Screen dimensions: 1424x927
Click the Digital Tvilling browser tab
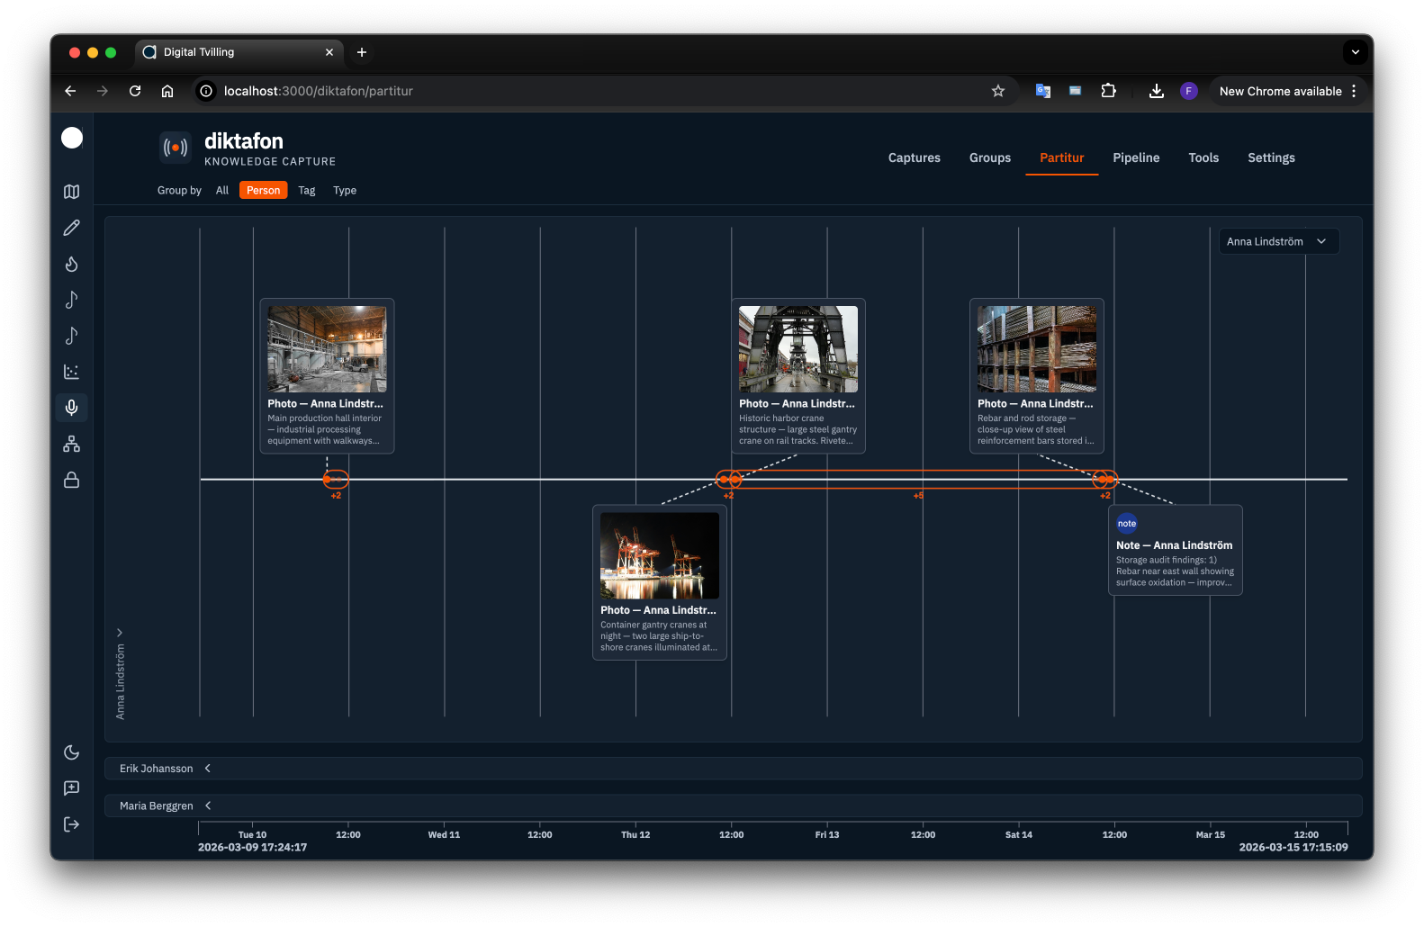coord(239,52)
